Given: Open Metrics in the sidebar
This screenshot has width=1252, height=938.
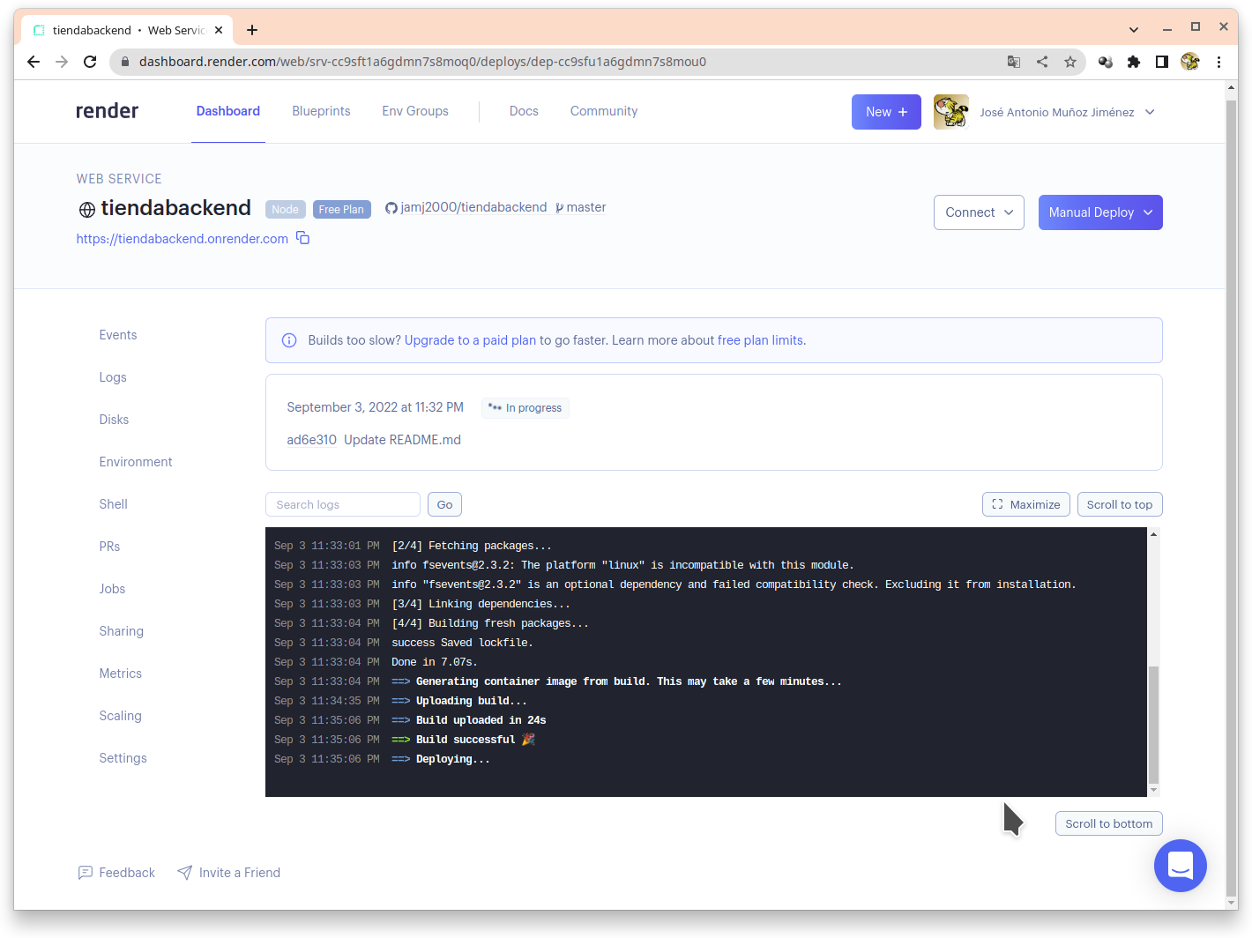Looking at the screenshot, I should coord(120,674).
